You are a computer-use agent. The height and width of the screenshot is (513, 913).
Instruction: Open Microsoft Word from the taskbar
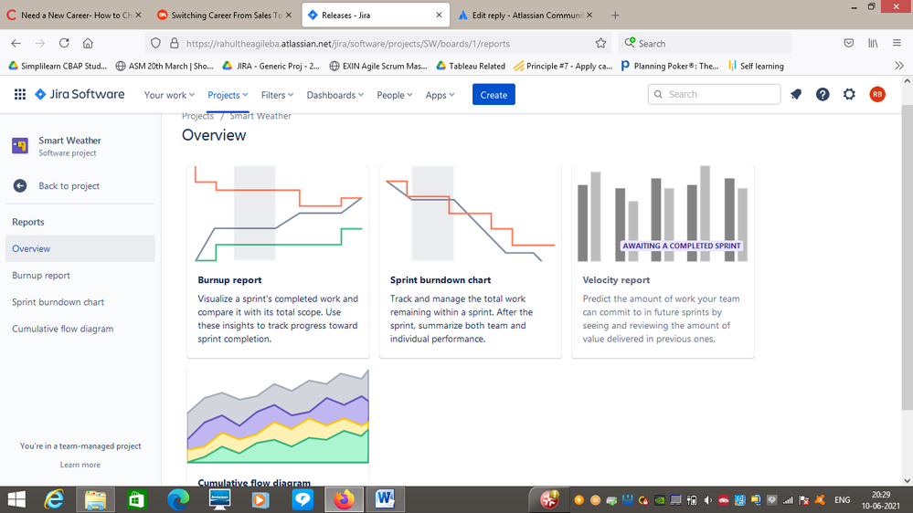pos(385,499)
